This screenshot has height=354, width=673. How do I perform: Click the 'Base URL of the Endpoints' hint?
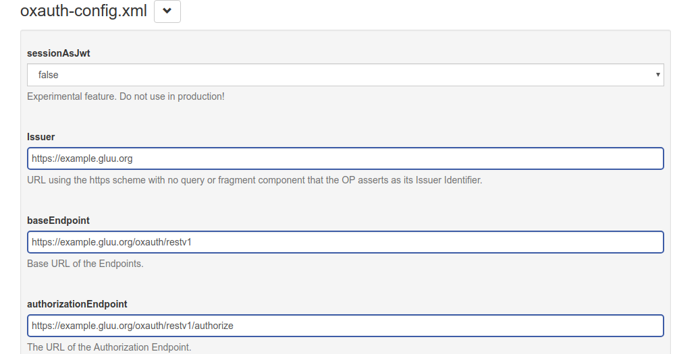[85, 264]
